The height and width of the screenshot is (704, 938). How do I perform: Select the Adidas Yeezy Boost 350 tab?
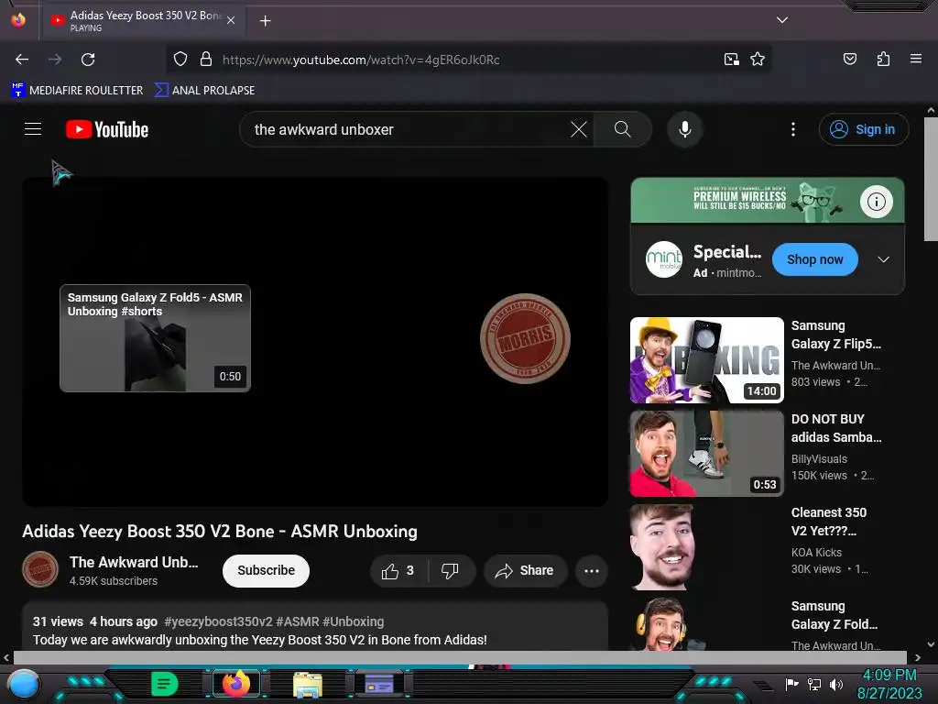(x=142, y=20)
